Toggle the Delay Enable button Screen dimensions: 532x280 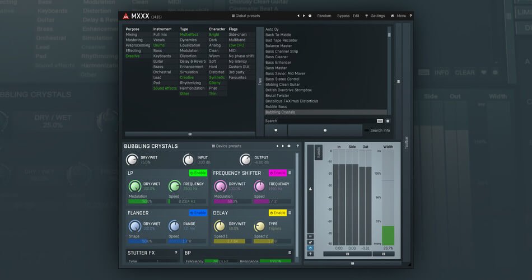[x=277, y=213]
